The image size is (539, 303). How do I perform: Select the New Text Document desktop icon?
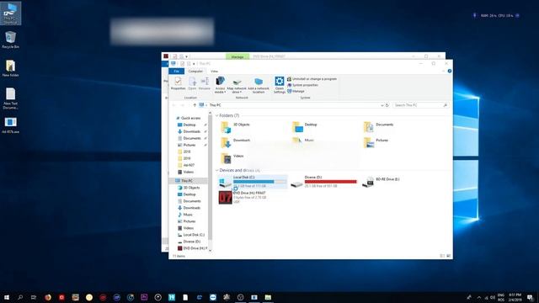point(10,98)
